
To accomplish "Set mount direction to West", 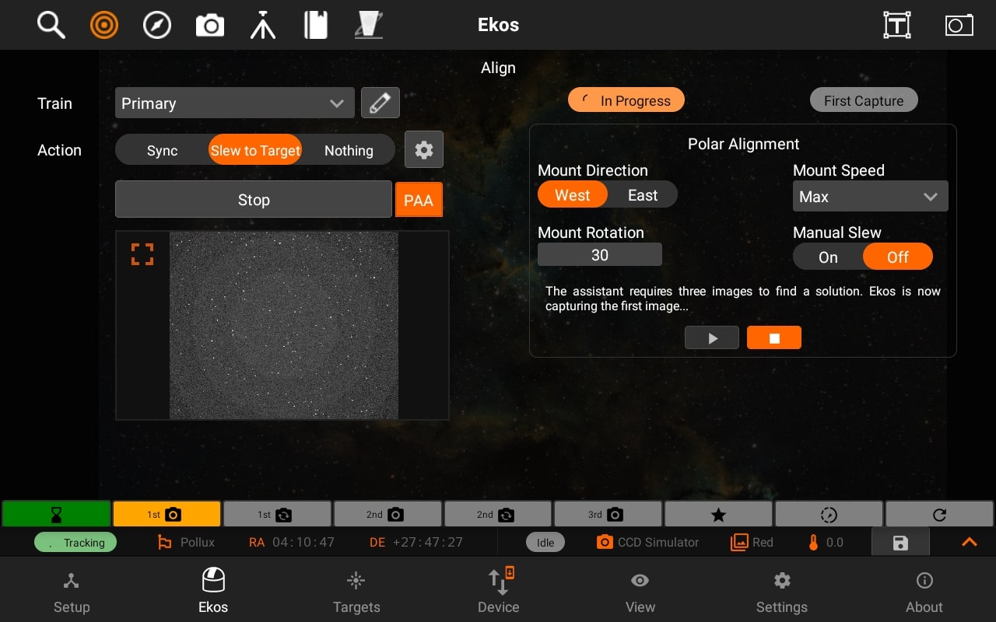I will [573, 195].
